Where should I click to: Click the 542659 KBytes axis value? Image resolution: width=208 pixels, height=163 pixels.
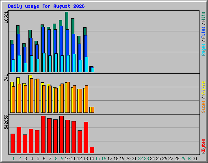6,122
